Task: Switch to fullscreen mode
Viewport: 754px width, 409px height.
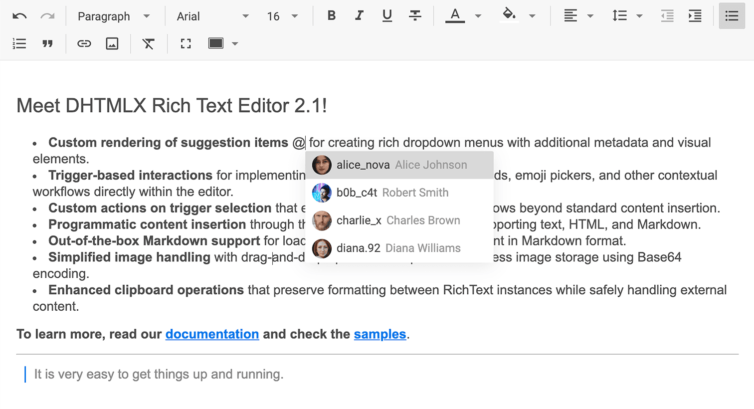Action: point(186,44)
